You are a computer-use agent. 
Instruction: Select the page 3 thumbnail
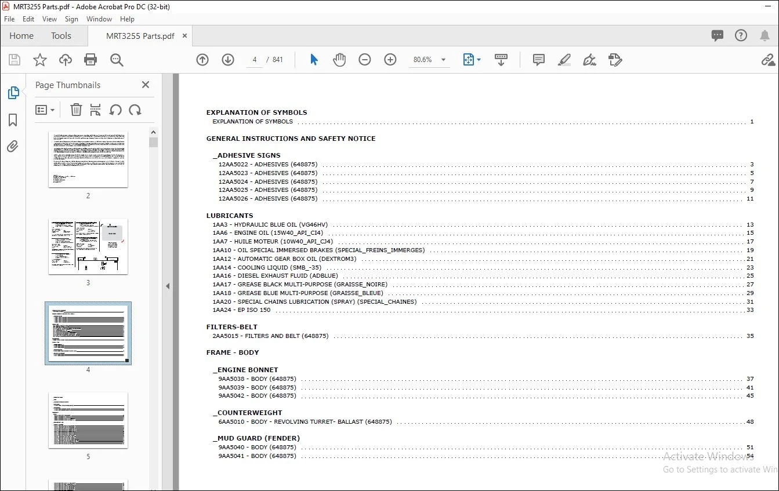click(x=88, y=246)
